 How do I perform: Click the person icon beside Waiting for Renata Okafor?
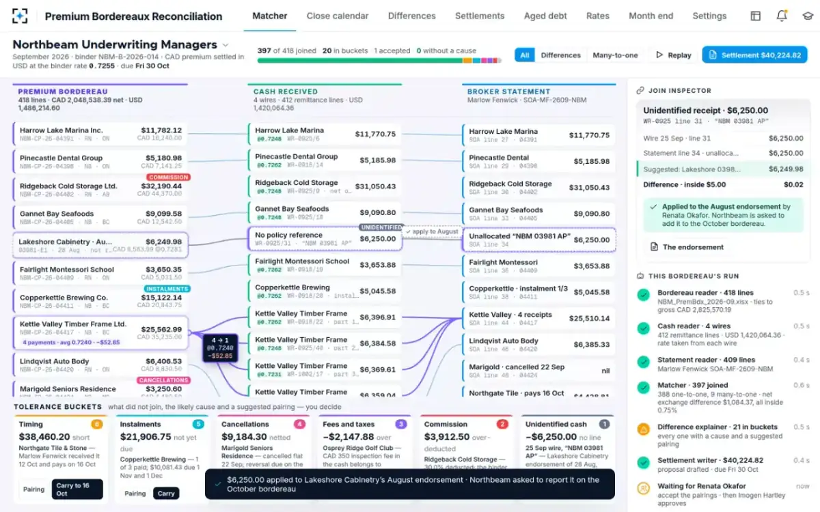[643, 488]
